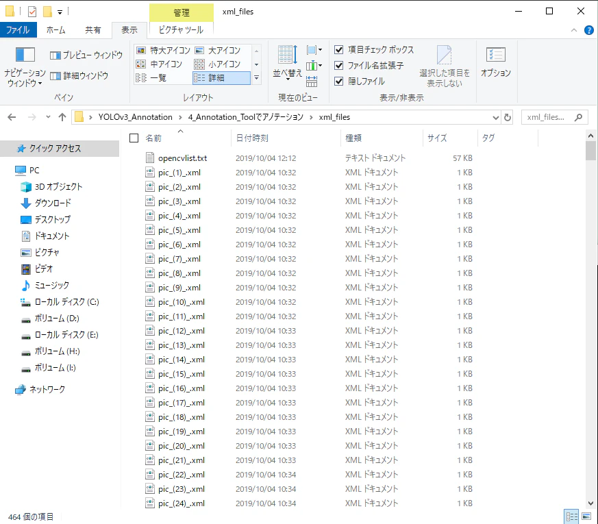Screen dimensions: 598x524
Task: Tick the select-all checkbox in header
Action: tap(134, 138)
